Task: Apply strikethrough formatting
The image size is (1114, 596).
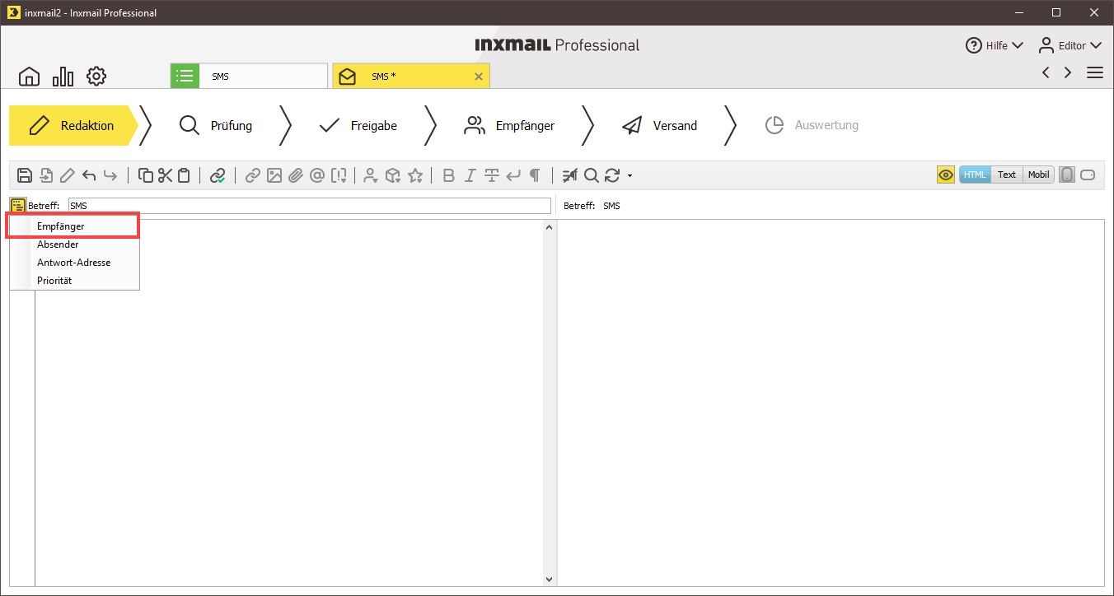Action: [x=492, y=175]
